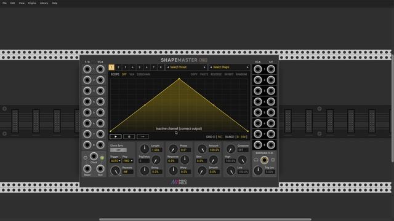Select channel 1 button
Viewport: 394px width, 221px height.
click(x=111, y=67)
